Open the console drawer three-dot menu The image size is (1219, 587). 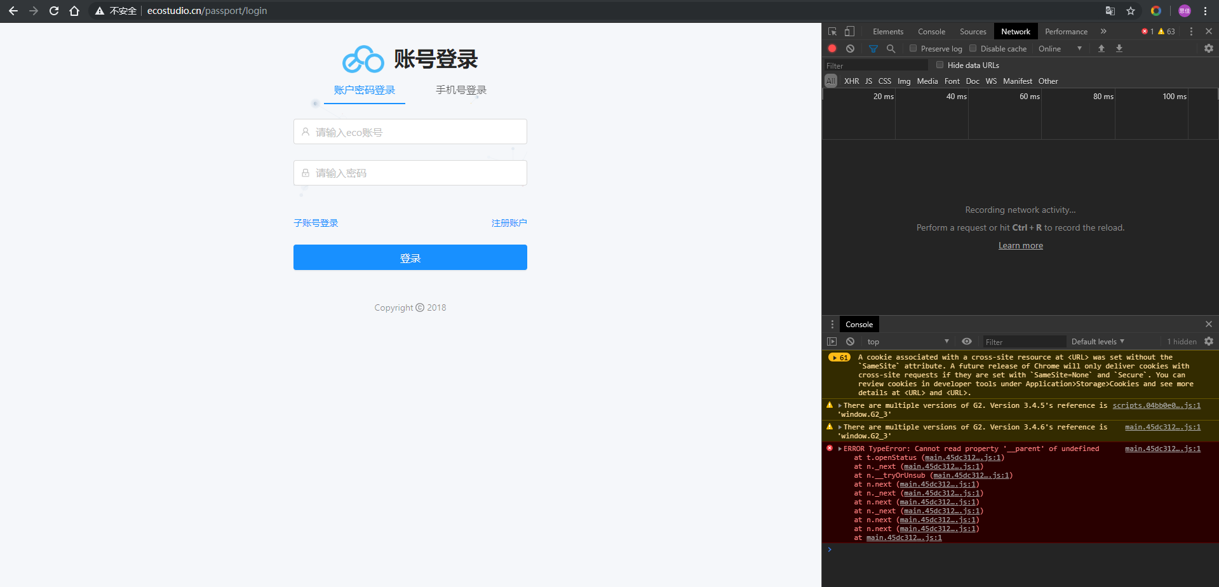coord(832,324)
